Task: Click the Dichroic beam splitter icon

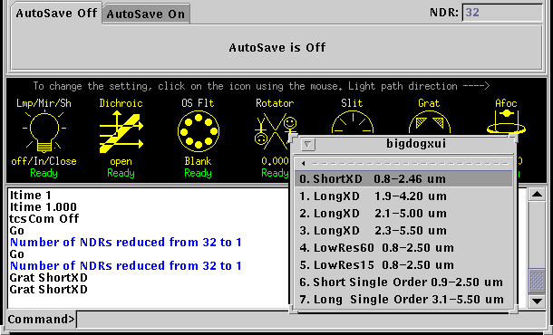Action: (x=121, y=132)
